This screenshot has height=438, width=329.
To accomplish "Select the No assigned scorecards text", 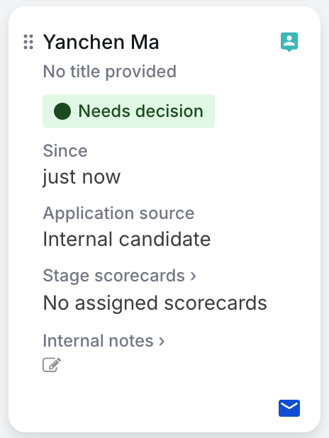I will coord(155,303).
